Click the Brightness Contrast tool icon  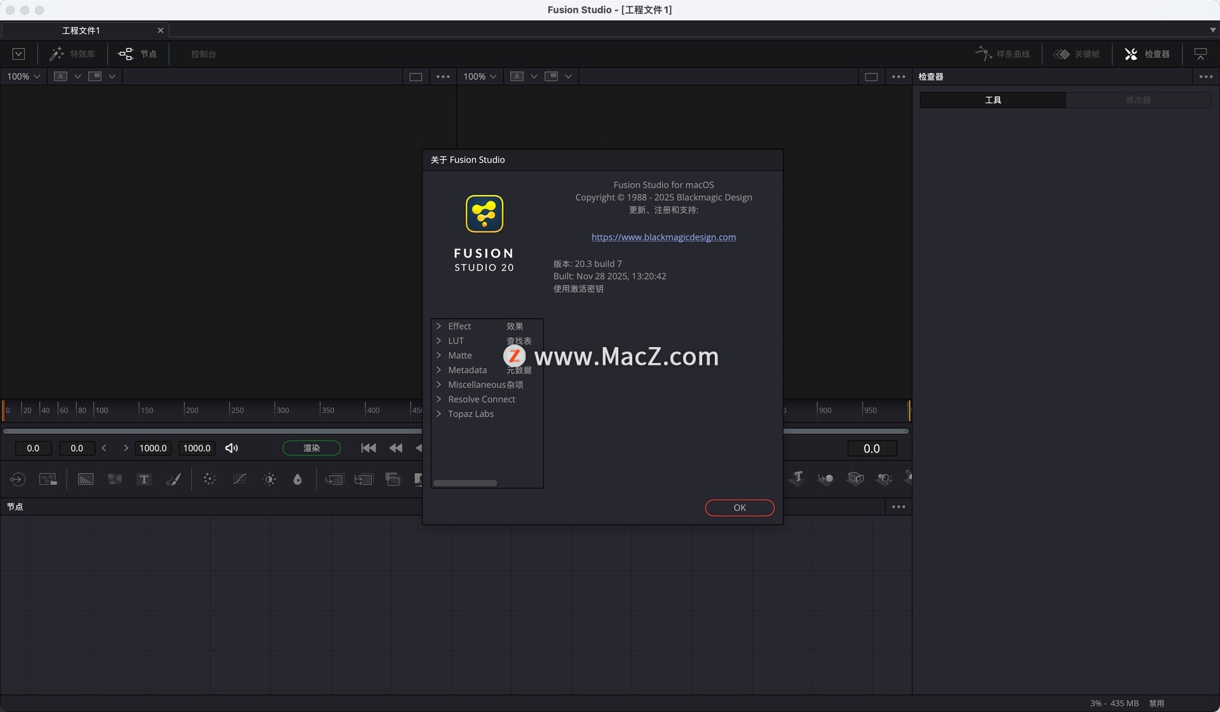click(x=269, y=479)
